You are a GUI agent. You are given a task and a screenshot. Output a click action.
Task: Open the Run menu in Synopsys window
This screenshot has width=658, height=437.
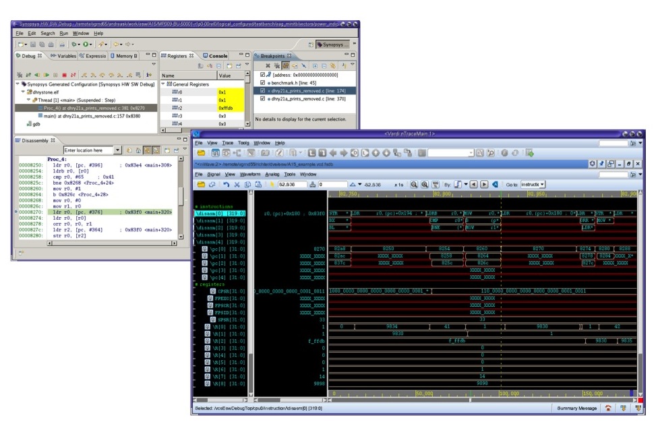click(x=64, y=33)
